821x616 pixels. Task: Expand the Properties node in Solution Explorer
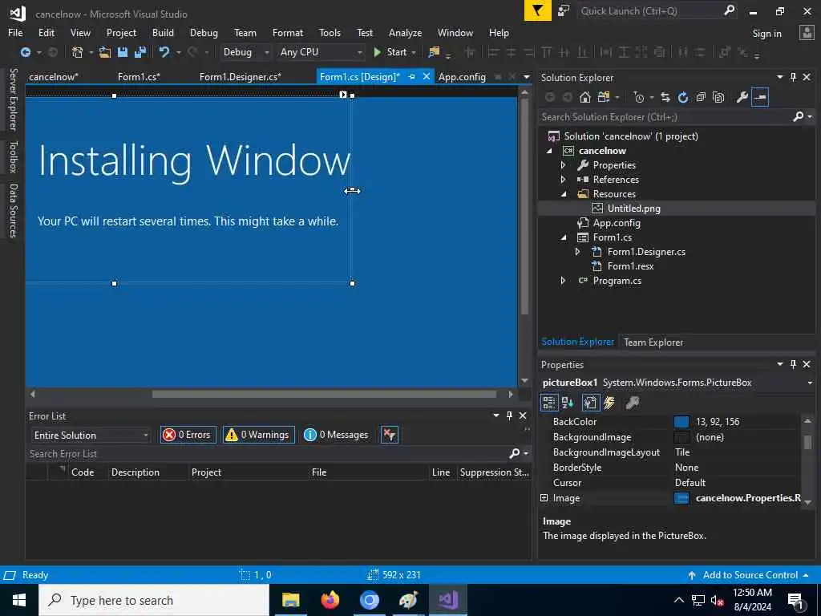564,165
